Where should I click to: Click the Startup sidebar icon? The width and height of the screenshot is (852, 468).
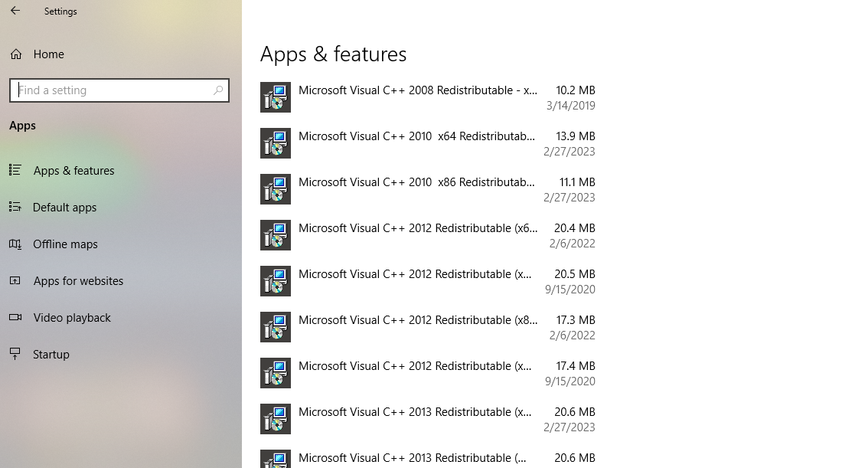(15, 354)
